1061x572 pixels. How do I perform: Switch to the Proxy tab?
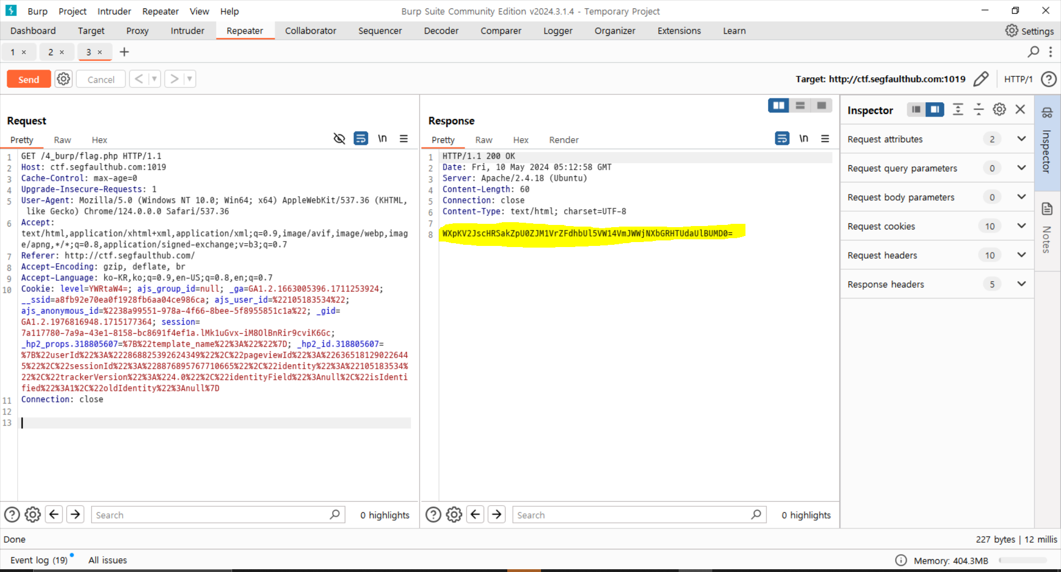pyautogui.click(x=137, y=31)
